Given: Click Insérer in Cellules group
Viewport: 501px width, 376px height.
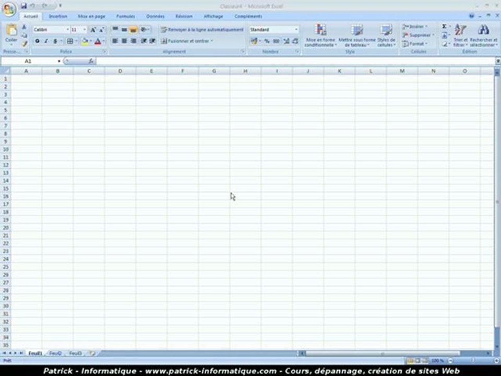Looking at the screenshot, I should click(x=414, y=27).
